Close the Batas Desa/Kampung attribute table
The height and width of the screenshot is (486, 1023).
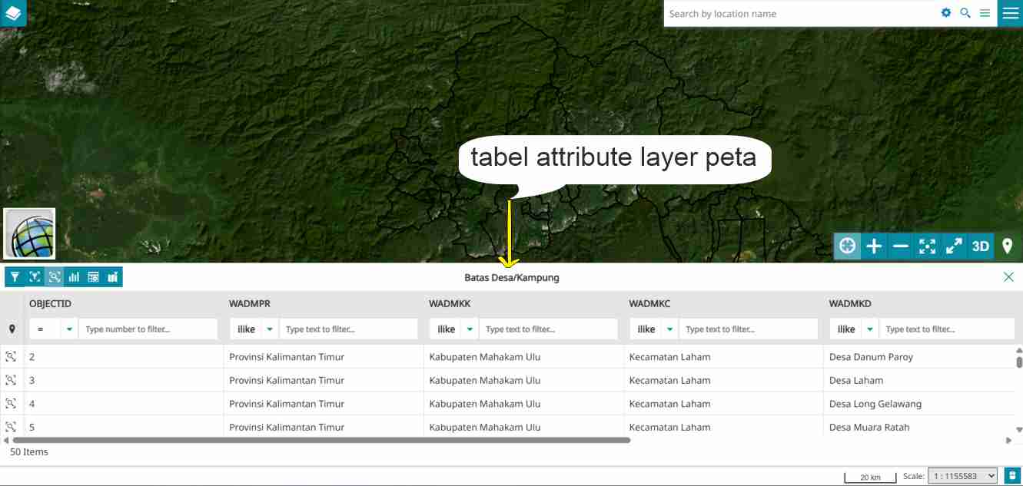[1008, 277]
